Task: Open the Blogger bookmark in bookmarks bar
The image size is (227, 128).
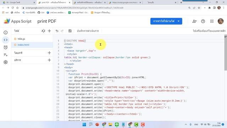Action: click(x=101, y=12)
